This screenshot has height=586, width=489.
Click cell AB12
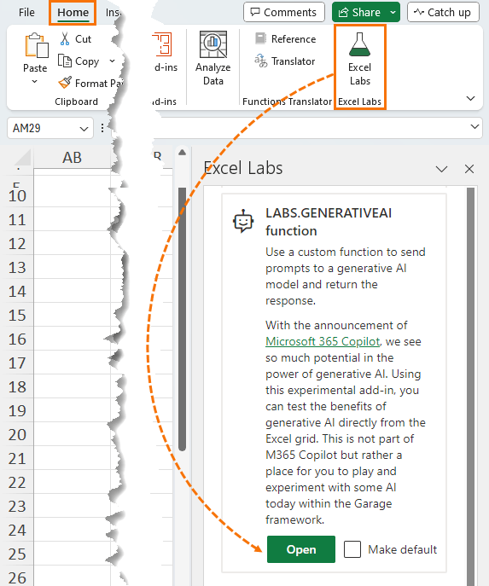coord(73,243)
